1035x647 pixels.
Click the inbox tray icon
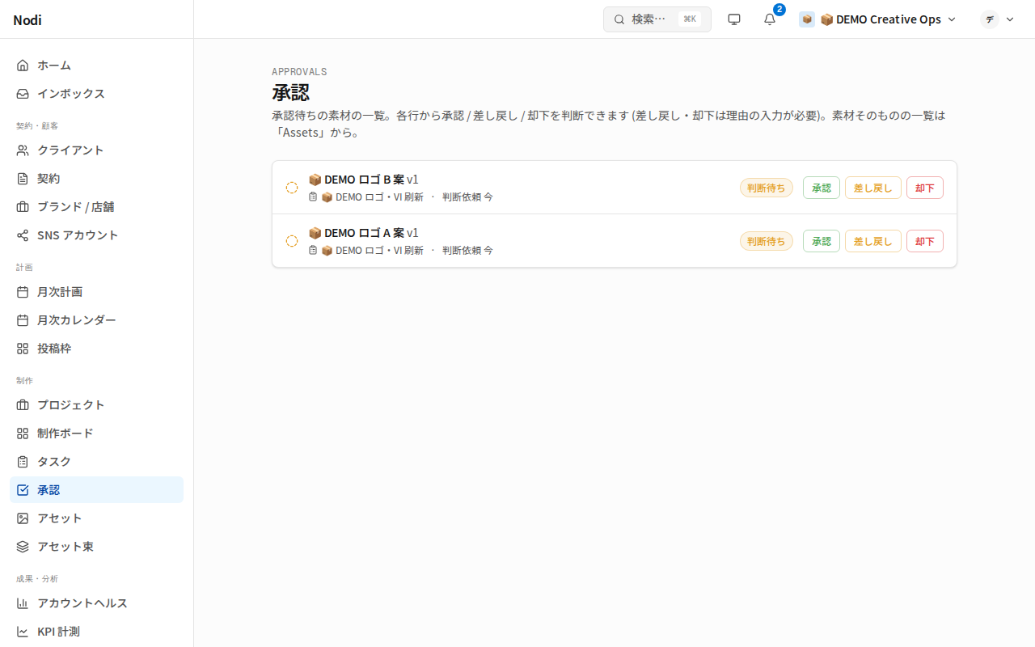pyautogui.click(x=23, y=94)
